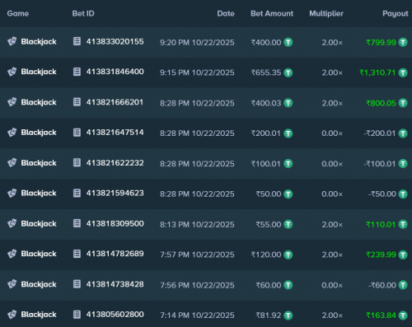The height and width of the screenshot is (327, 412).
Task: Click the Game column header
Action: pos(18,13)
